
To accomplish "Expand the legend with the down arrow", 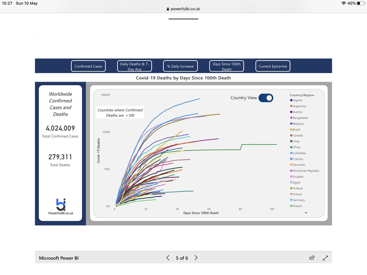I will (x=306, y=213).
